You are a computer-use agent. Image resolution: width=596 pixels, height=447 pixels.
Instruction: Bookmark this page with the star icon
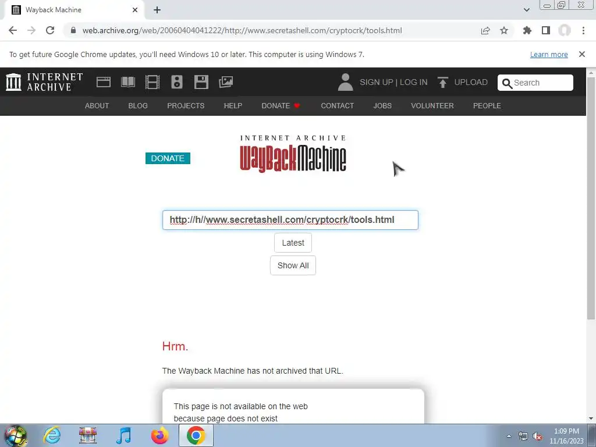tap(504, 30)
